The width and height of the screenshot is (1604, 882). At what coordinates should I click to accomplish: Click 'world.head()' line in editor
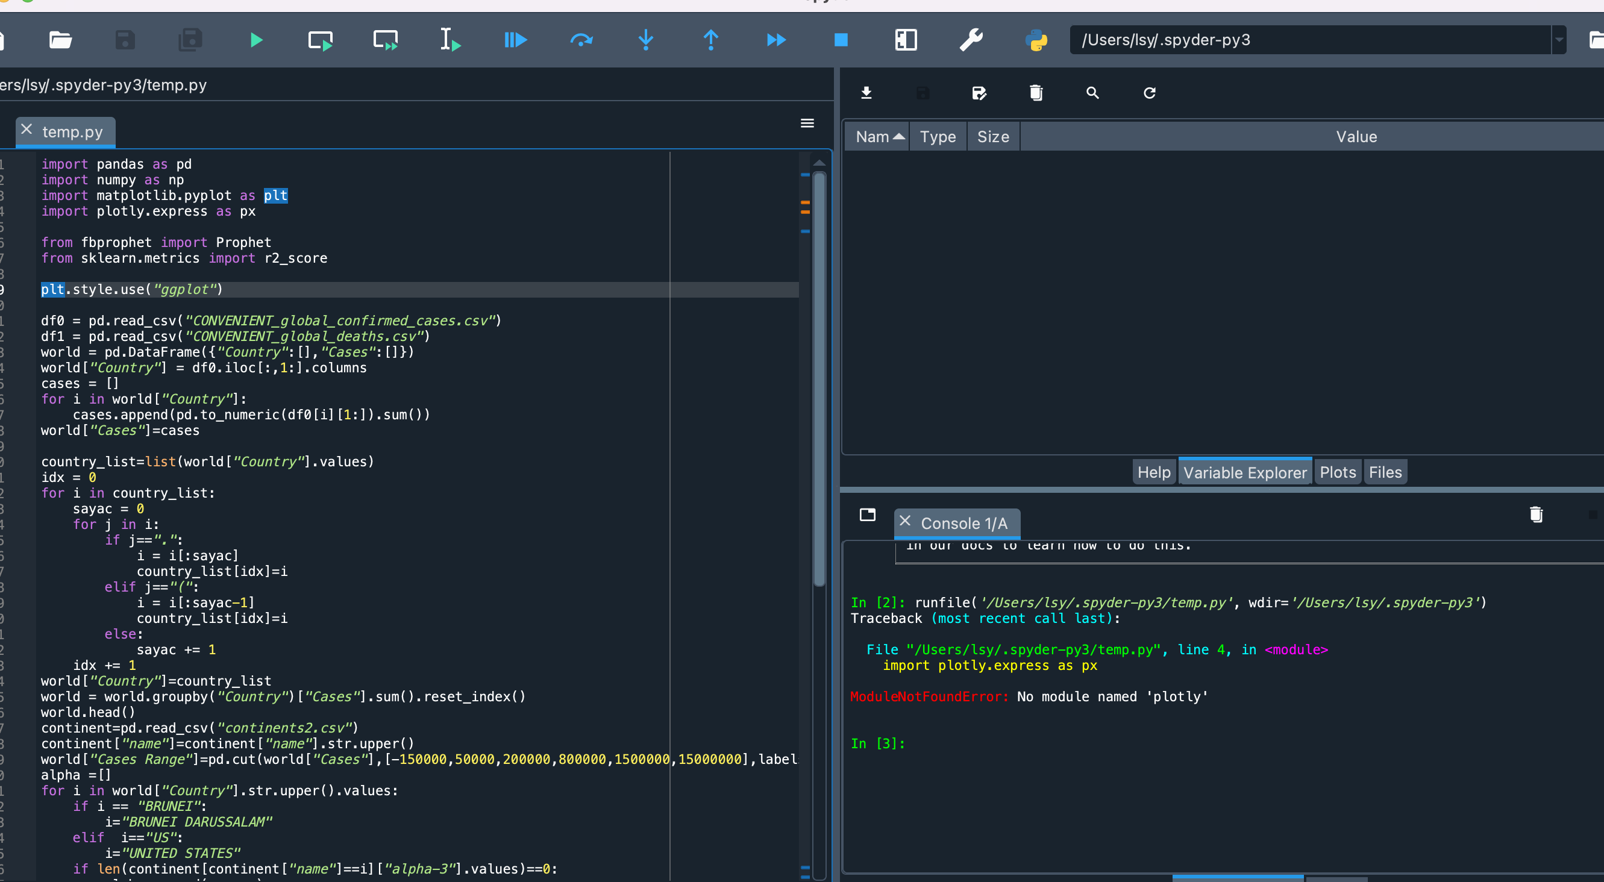coord(88,713)
